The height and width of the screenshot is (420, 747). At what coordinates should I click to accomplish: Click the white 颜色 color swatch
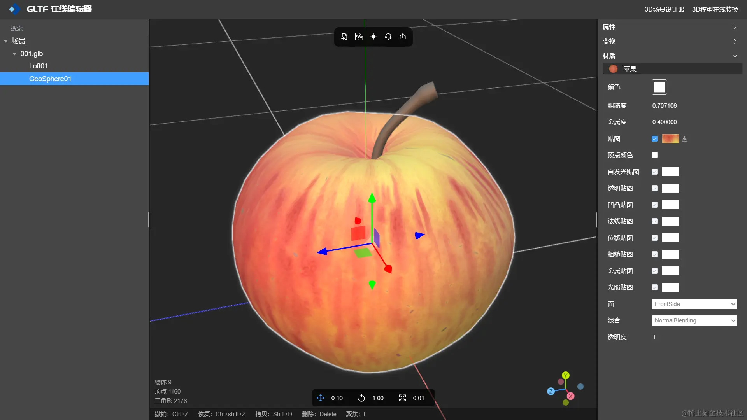659,87
